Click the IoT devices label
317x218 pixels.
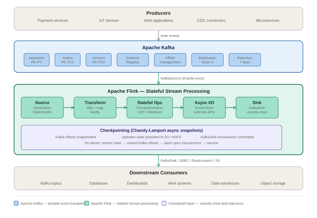(x=109, y=21)
